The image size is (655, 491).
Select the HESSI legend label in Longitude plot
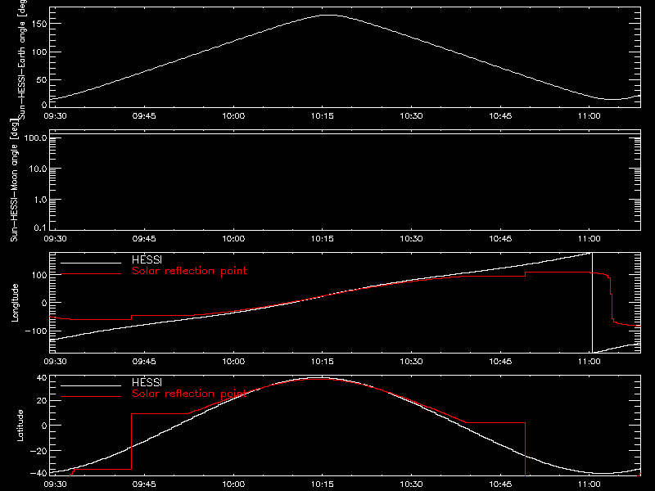(x=147, y=259)
